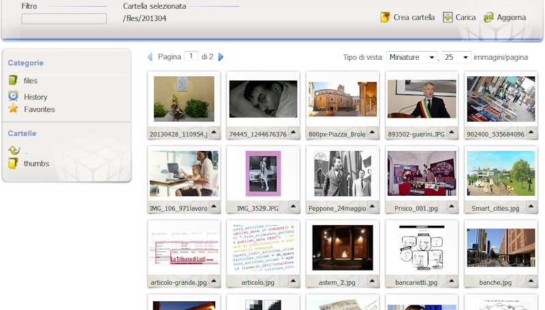Screen dimensions: 545x310
Task: Expand options arrow for bancarietti.jpg
Action: [452, 281]
